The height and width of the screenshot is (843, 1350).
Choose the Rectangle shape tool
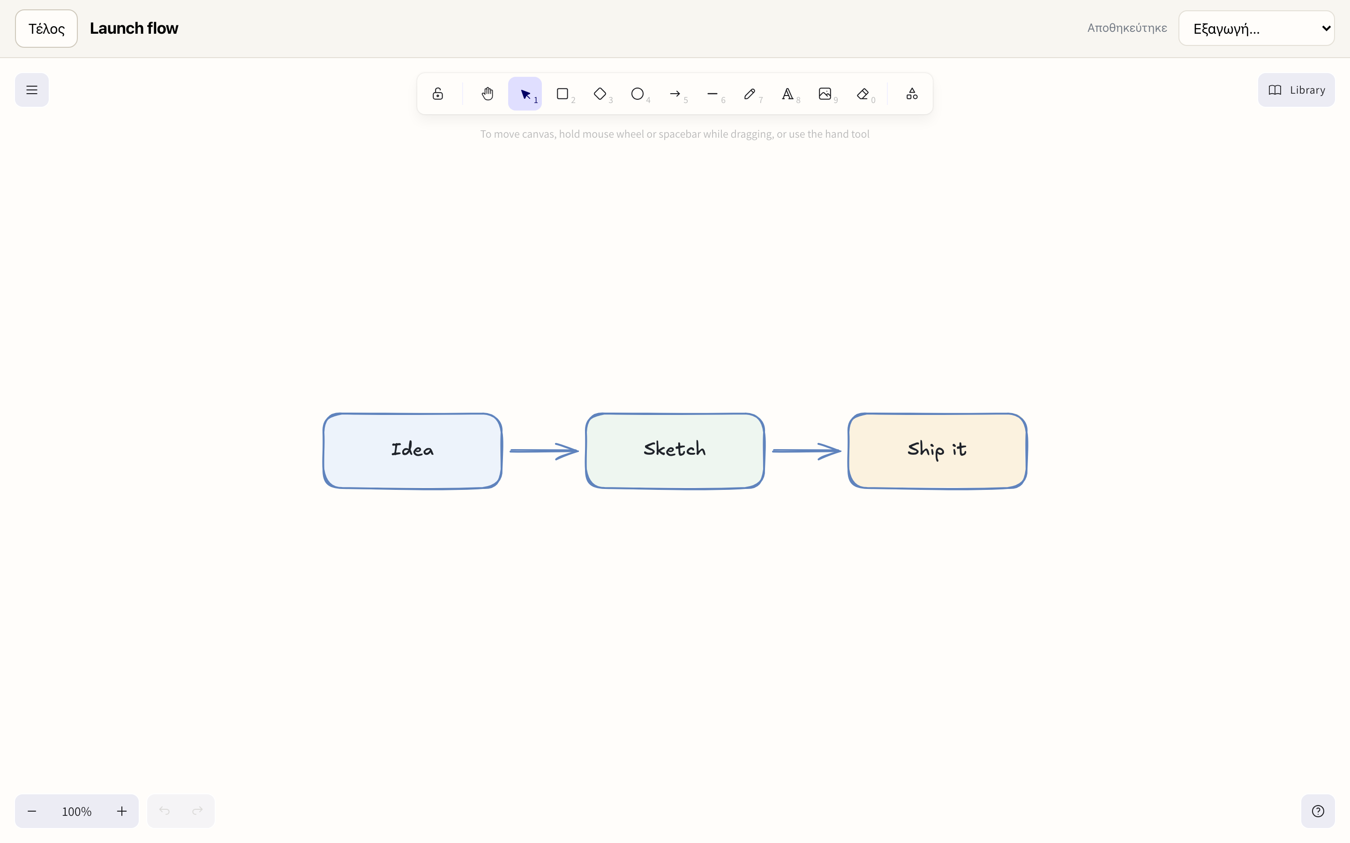[562, 94]
